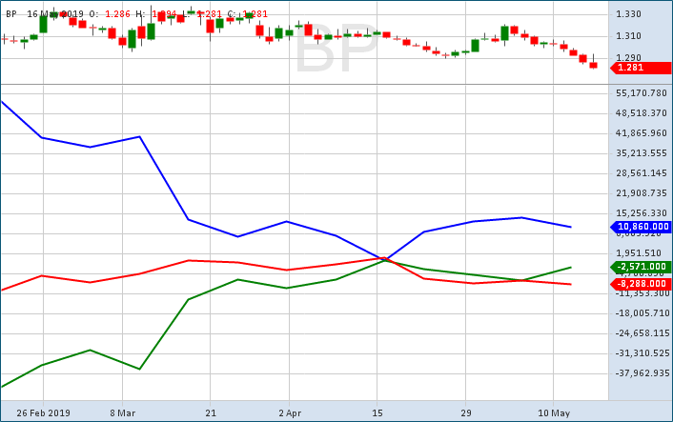
Task: Click the 29 date axis label
Action: point(466,413)
